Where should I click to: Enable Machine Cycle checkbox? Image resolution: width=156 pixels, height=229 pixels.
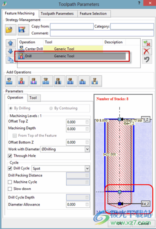tap(10, 182)
